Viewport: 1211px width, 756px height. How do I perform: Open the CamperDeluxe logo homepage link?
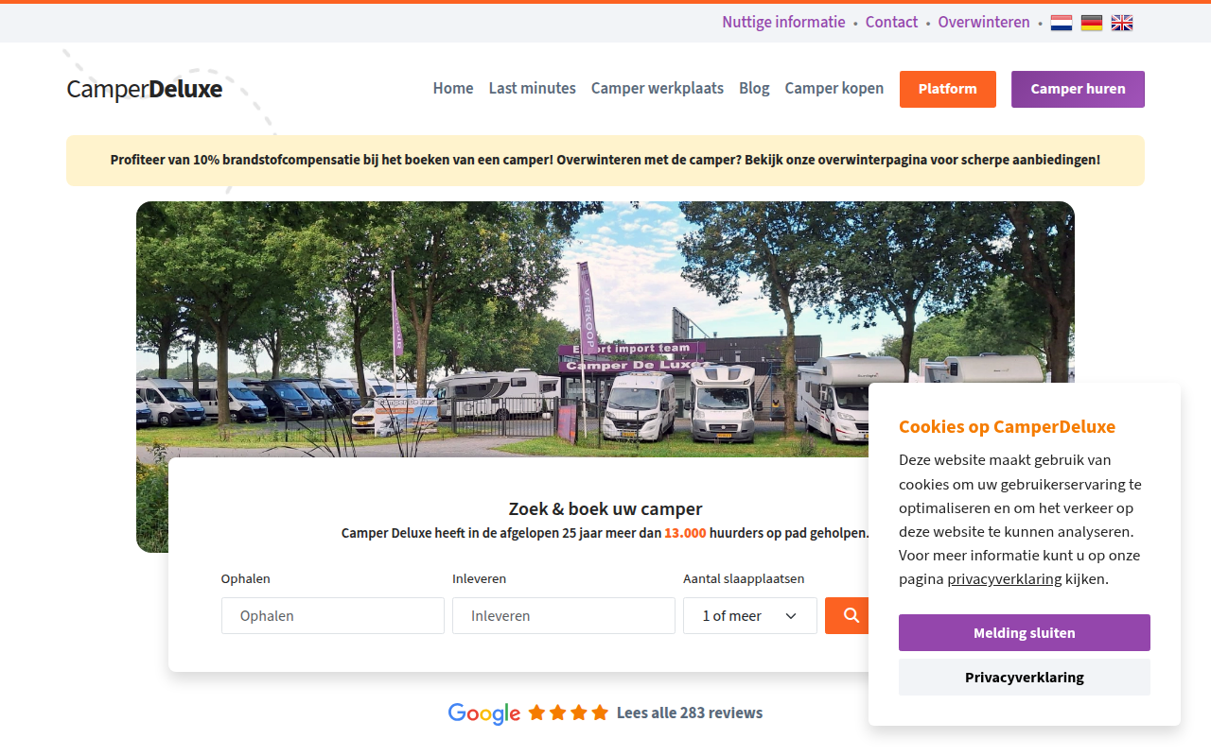145,89
